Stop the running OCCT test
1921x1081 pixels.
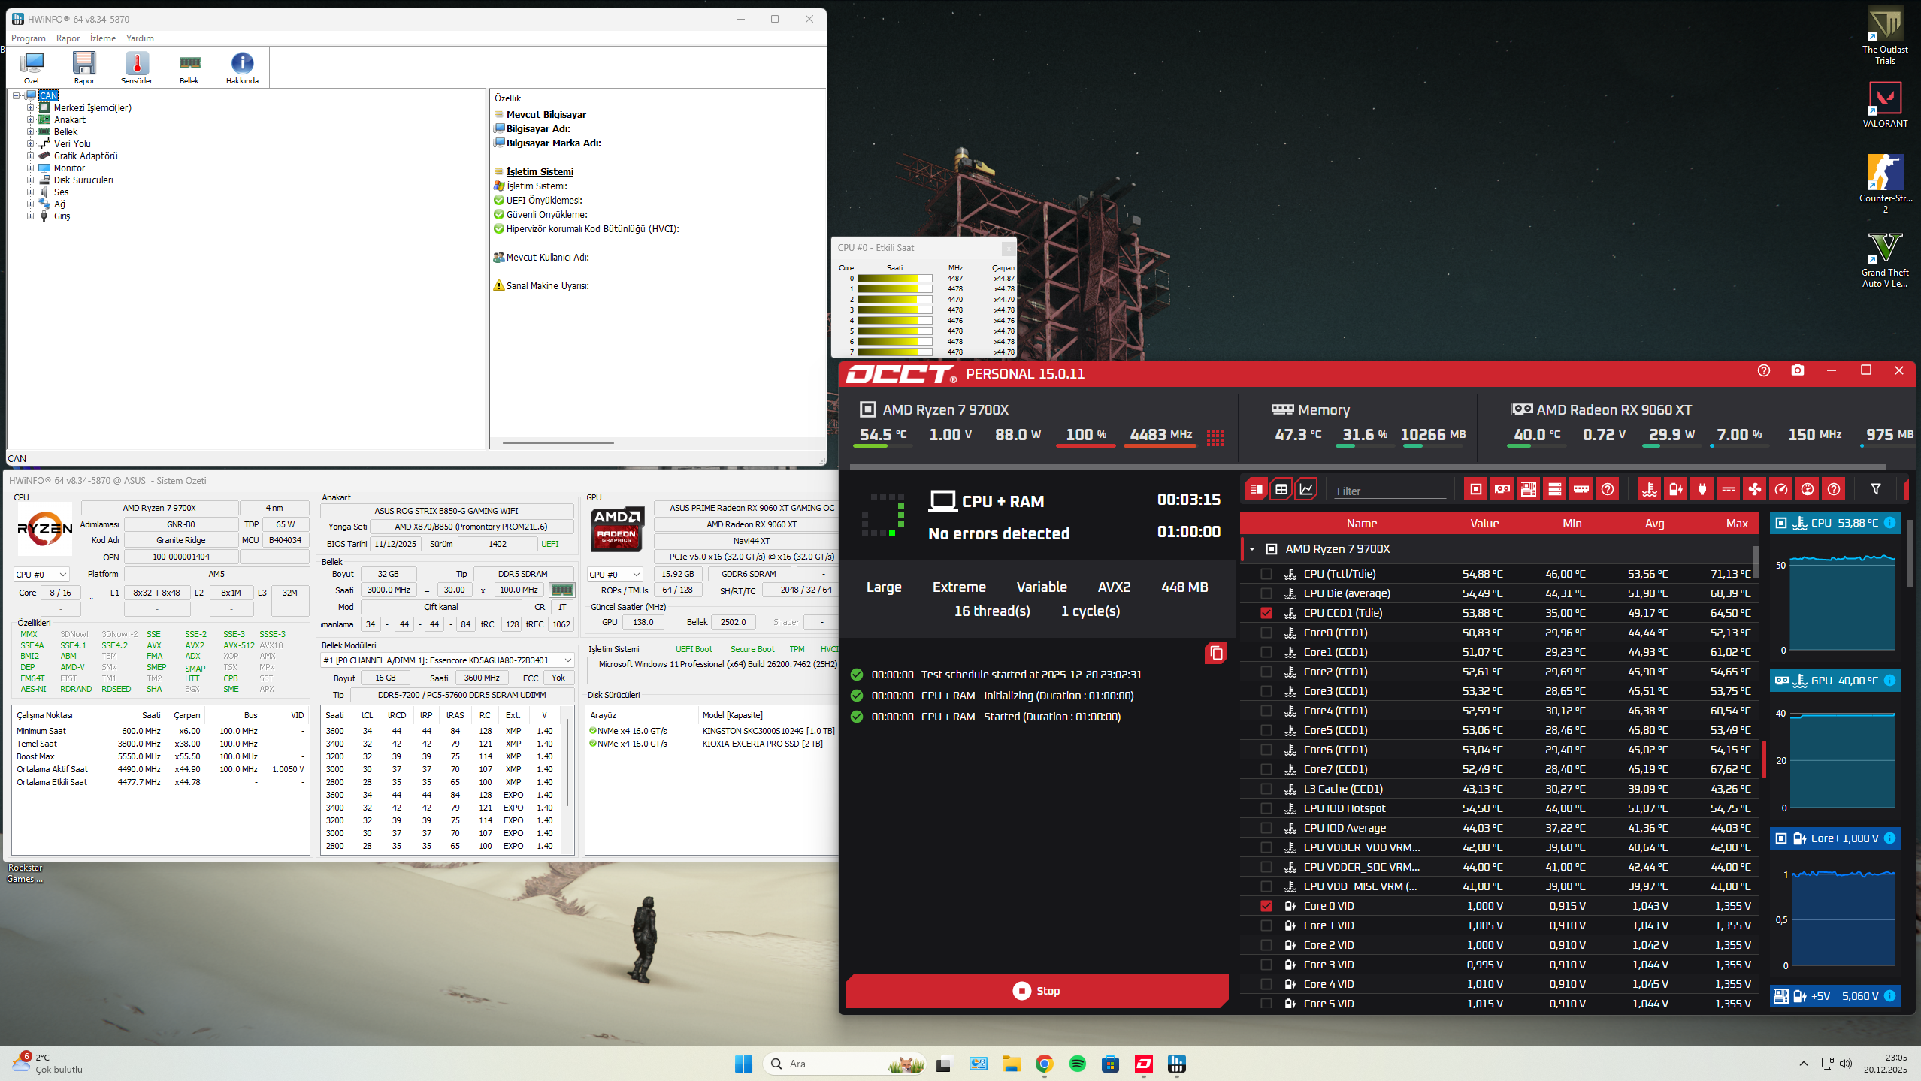[1036, 991]
